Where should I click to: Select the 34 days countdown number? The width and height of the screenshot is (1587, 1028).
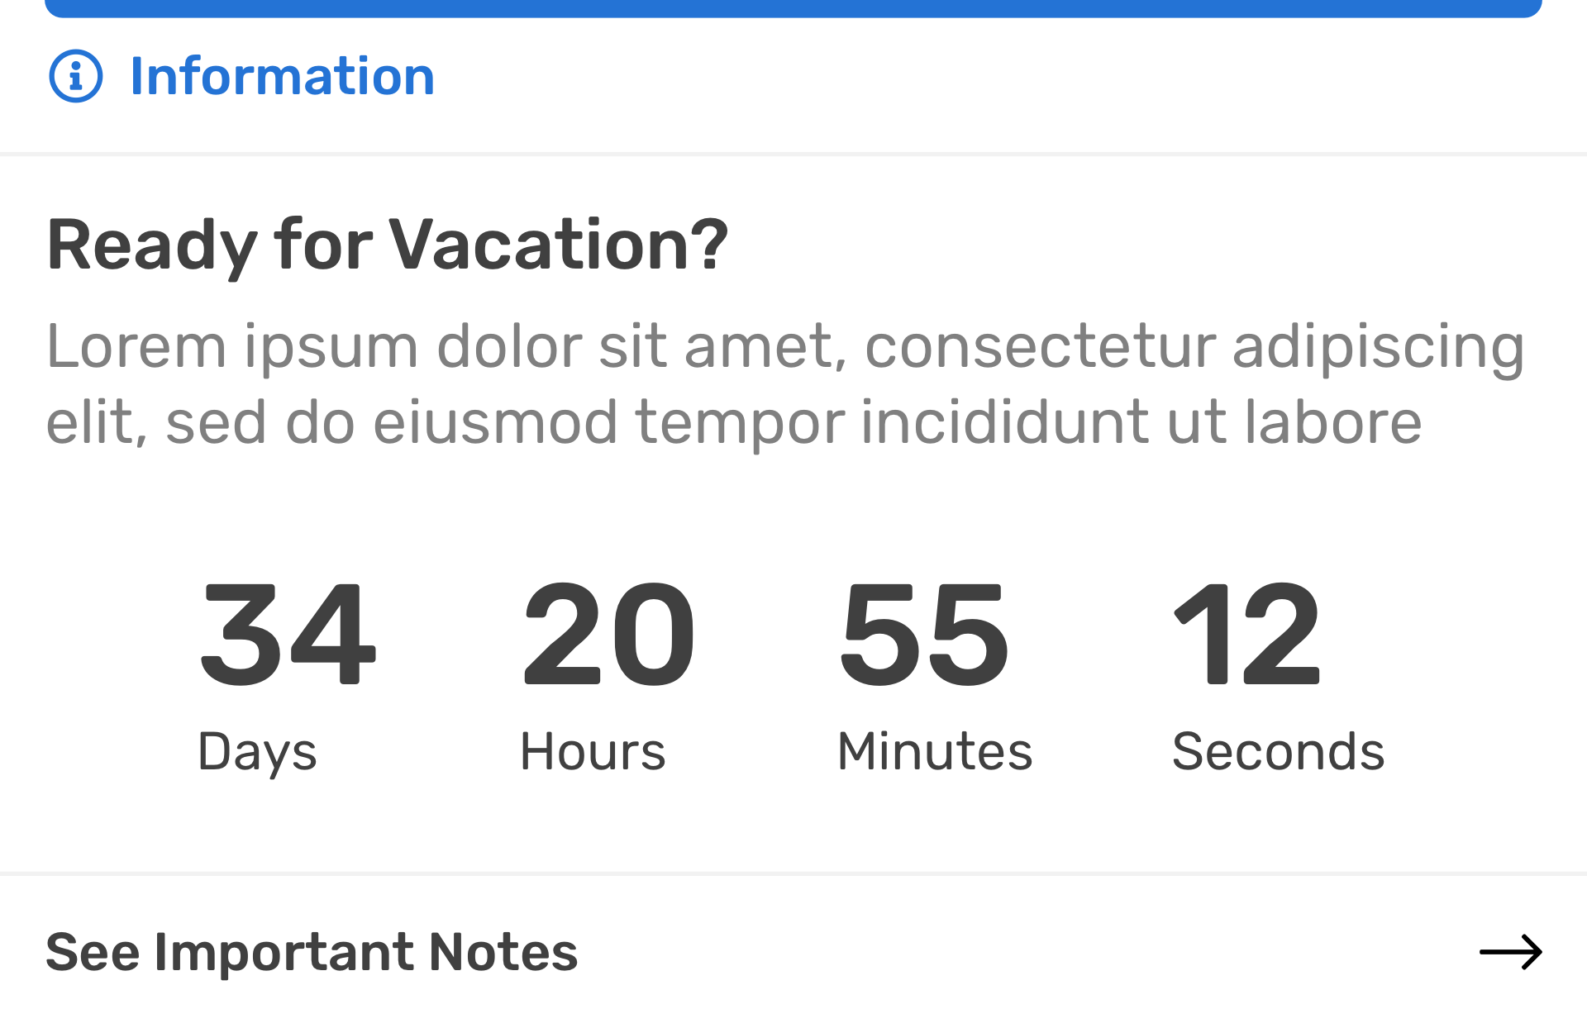(x=288, y=635)
